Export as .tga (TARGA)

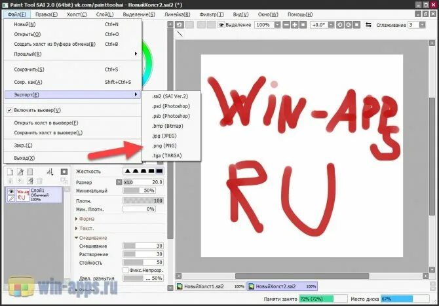[x=172, y=155]
